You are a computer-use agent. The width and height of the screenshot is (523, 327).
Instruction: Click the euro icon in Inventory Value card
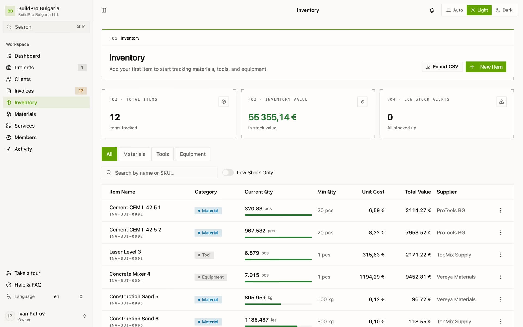point(362,102)
